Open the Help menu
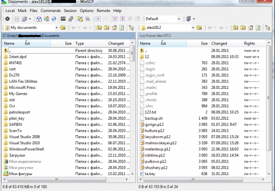This screenshot has height=191, width=275. click(x=117, y=11)
